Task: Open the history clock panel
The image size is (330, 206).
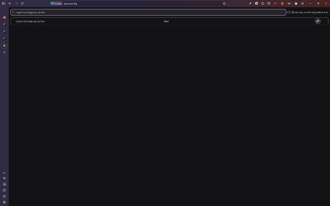Action: tap(4, 190)
